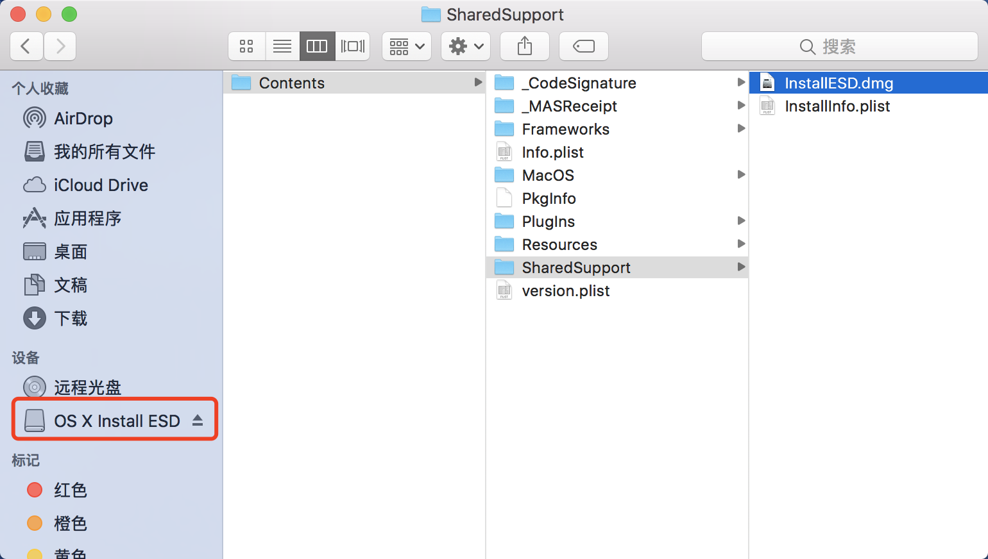Select the Resources folder
988x559 pixels.
point(559,245)
